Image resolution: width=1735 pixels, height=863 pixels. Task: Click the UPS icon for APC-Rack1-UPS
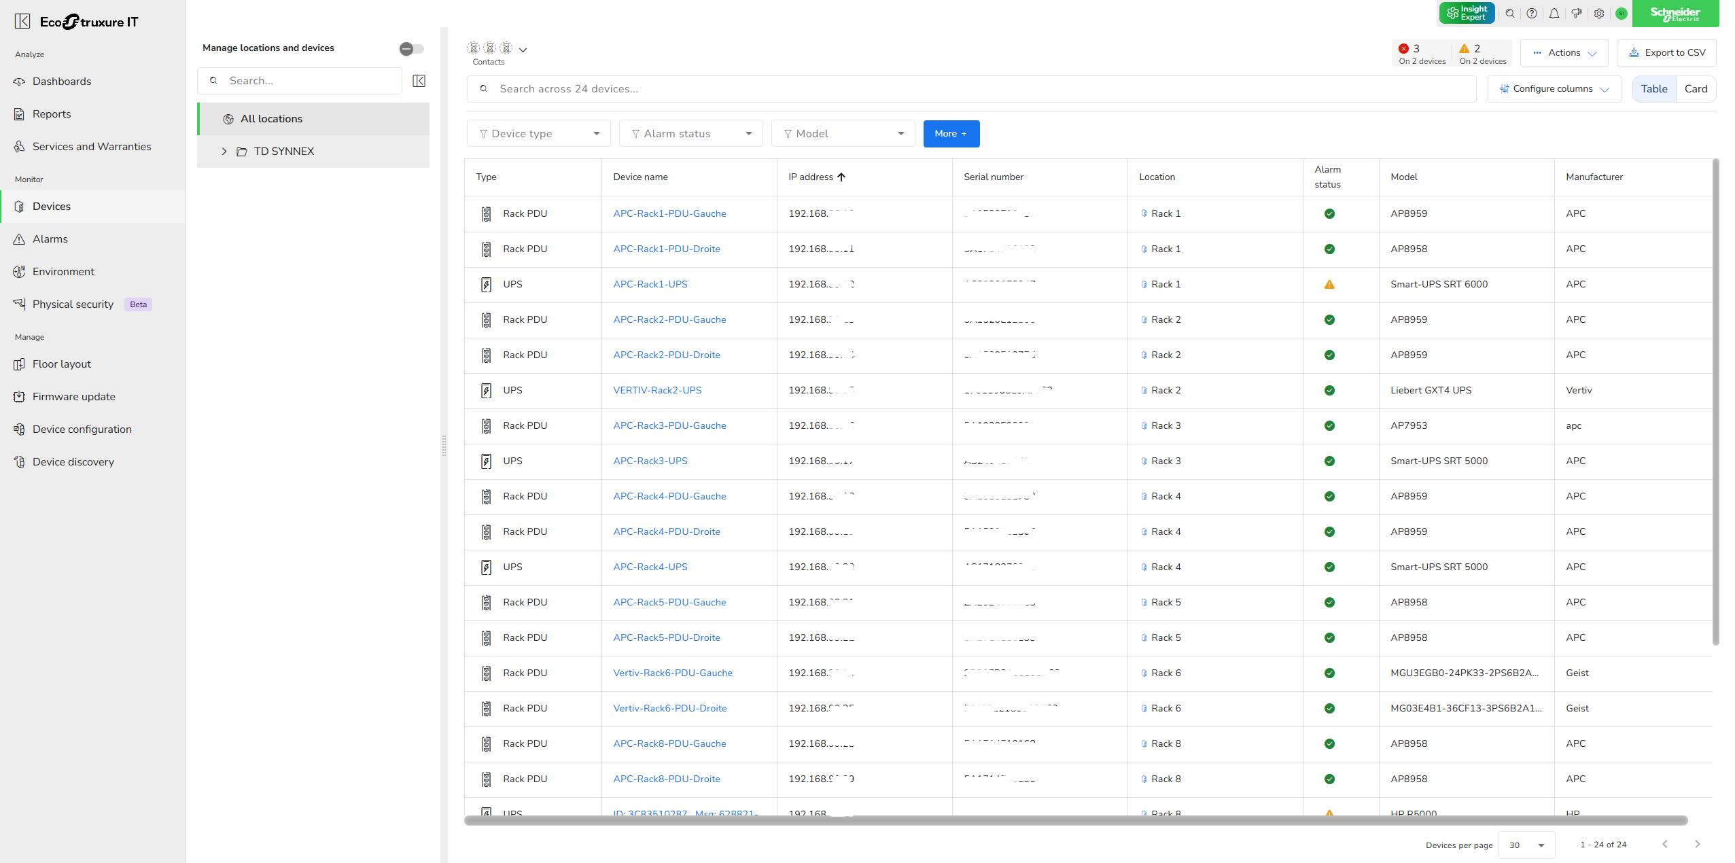pos(487,285)
